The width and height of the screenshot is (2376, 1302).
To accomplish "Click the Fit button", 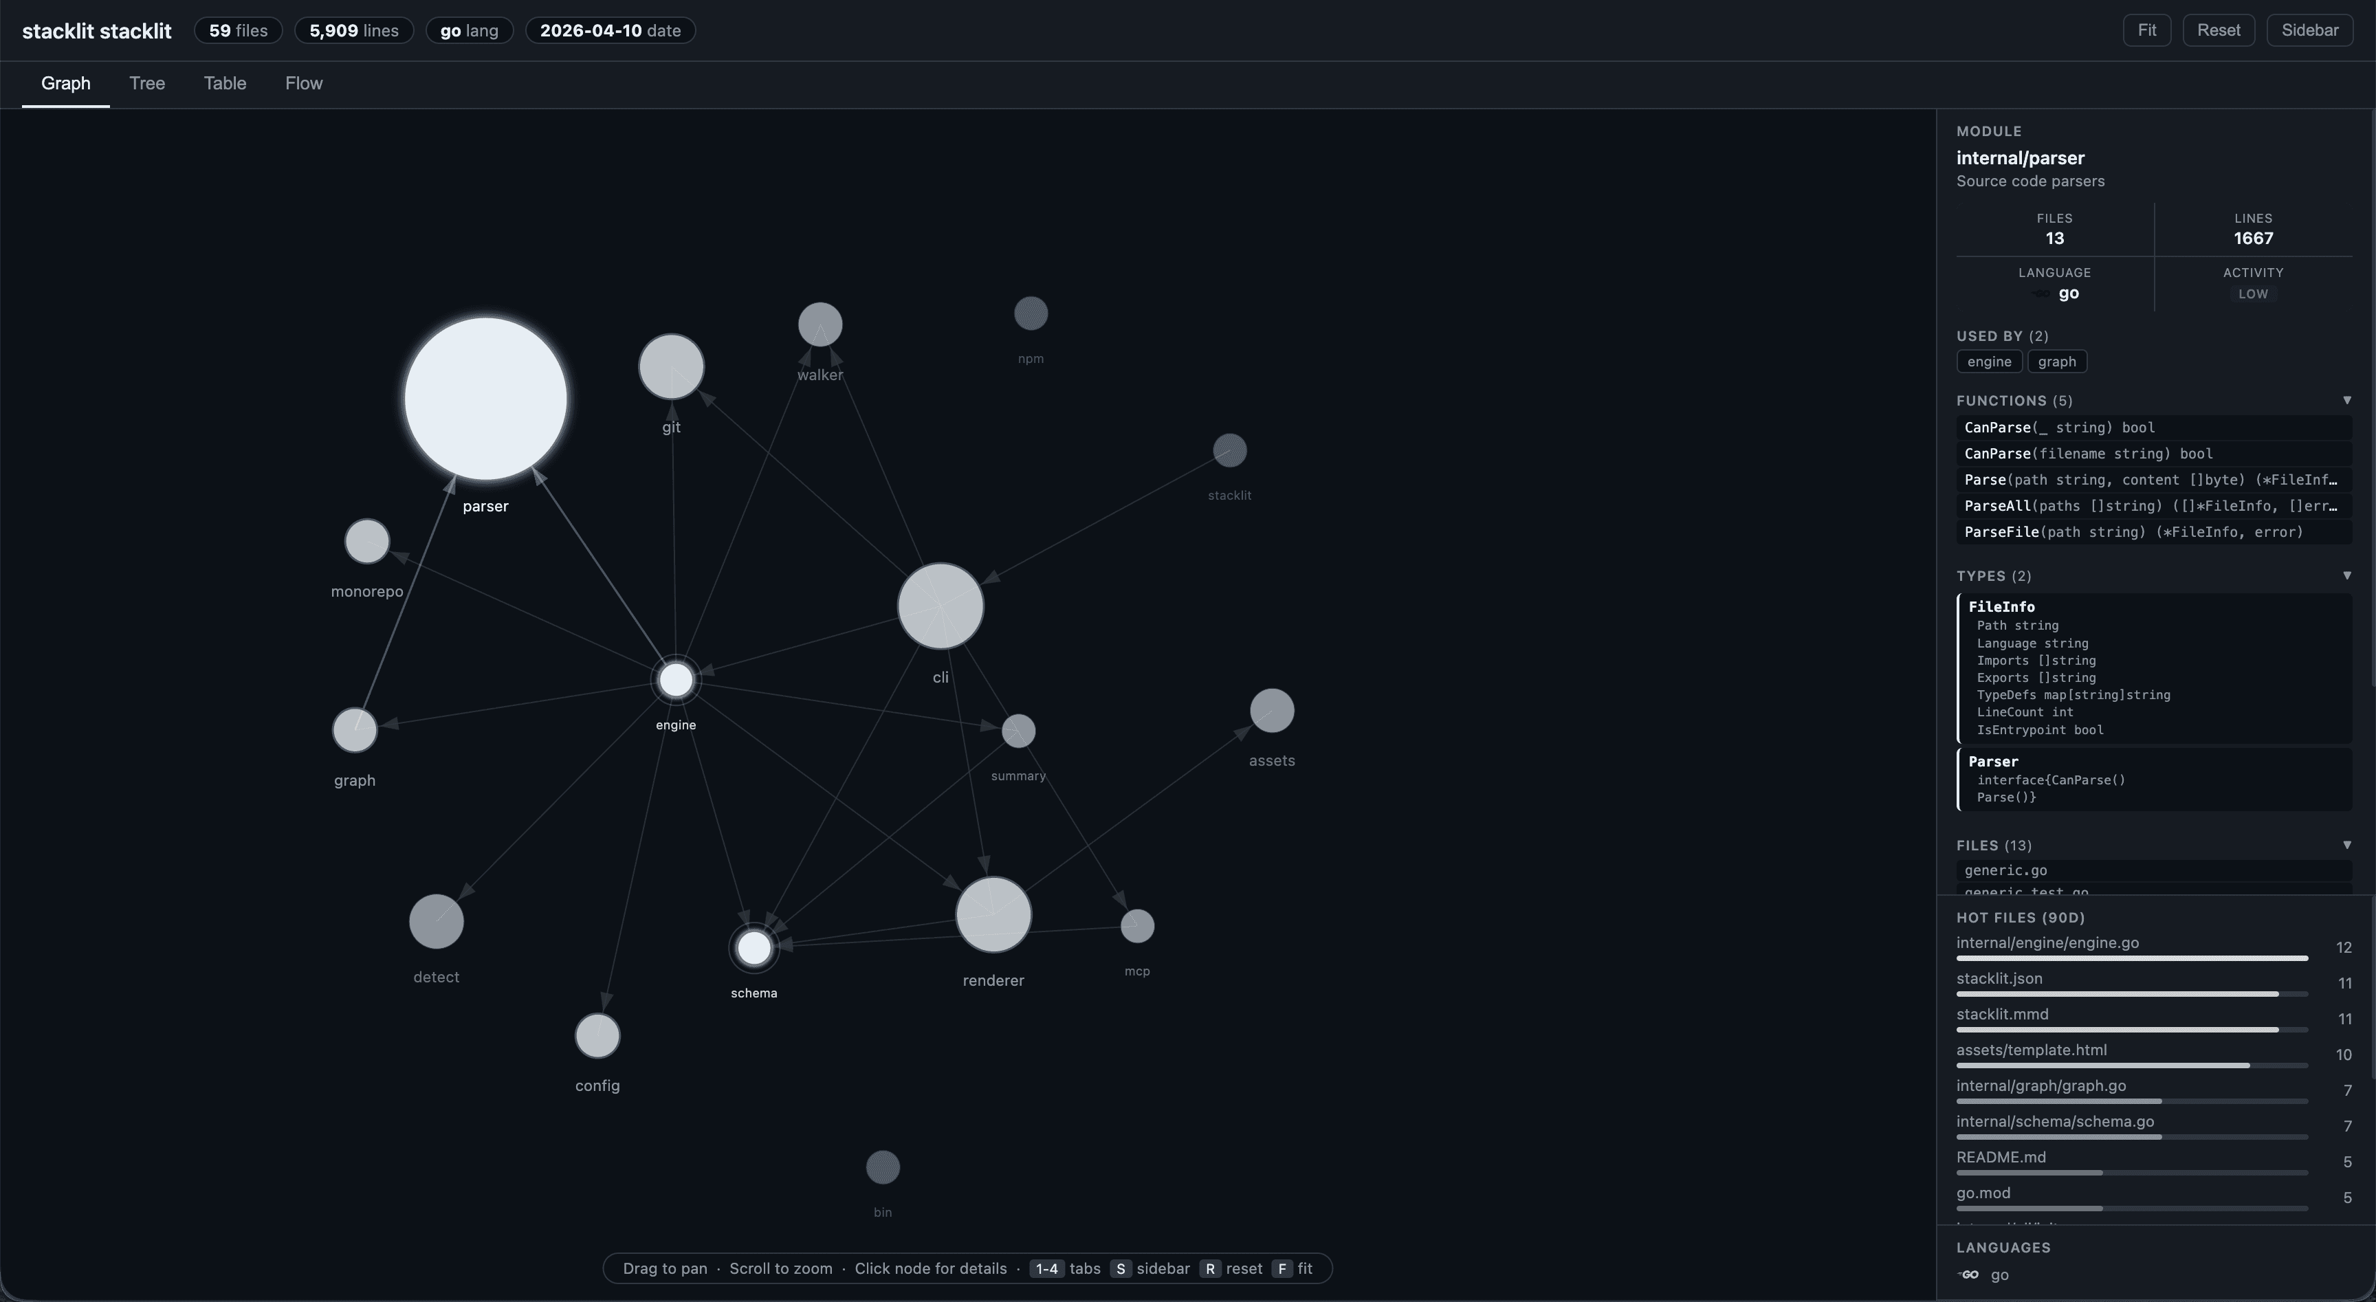I will (2147, 30).
